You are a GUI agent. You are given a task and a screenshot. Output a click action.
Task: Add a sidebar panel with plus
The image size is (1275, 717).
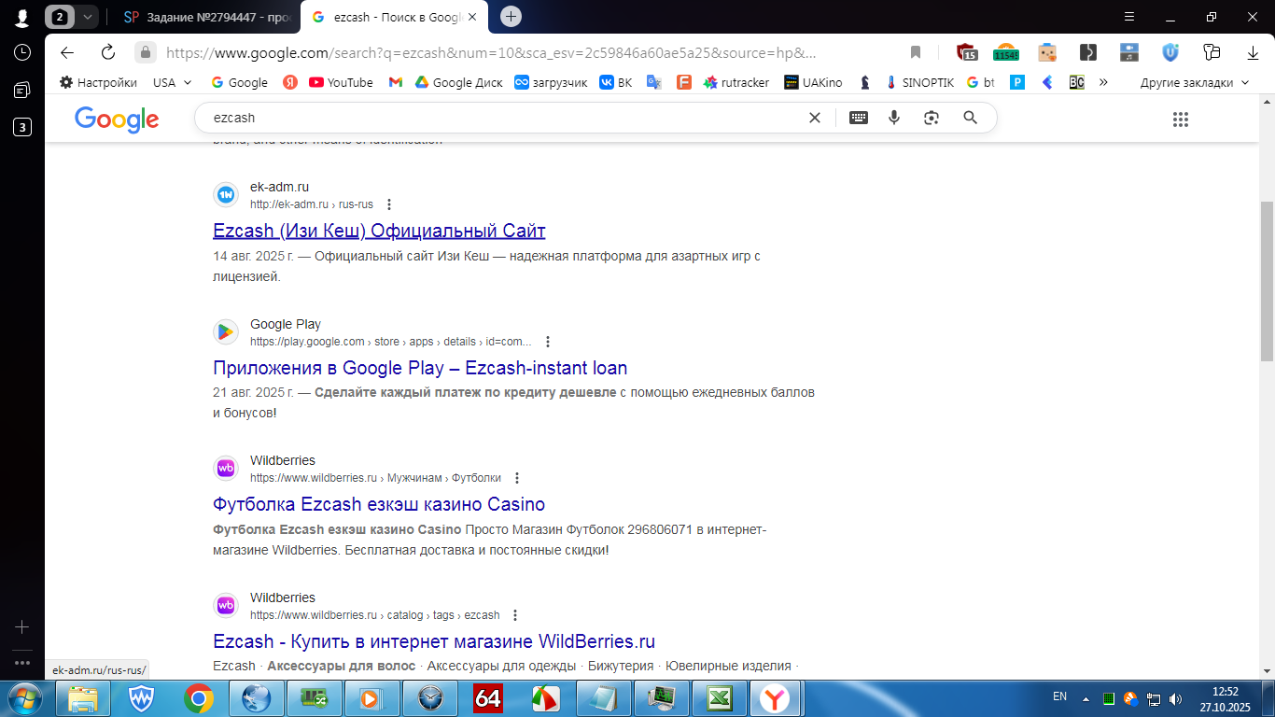(22, 627)
